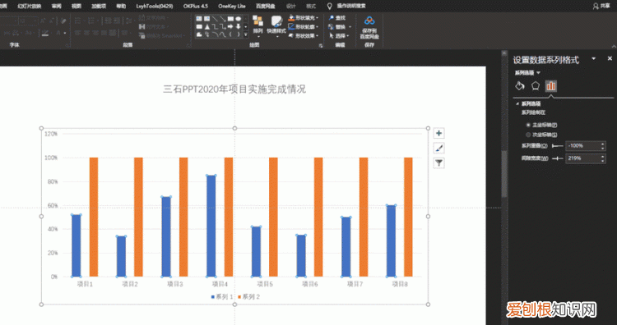This screenshot has width=617, height=325.
Task: Open the OKPlus 4.5 ribbon tab
Action: coord(197,6)
